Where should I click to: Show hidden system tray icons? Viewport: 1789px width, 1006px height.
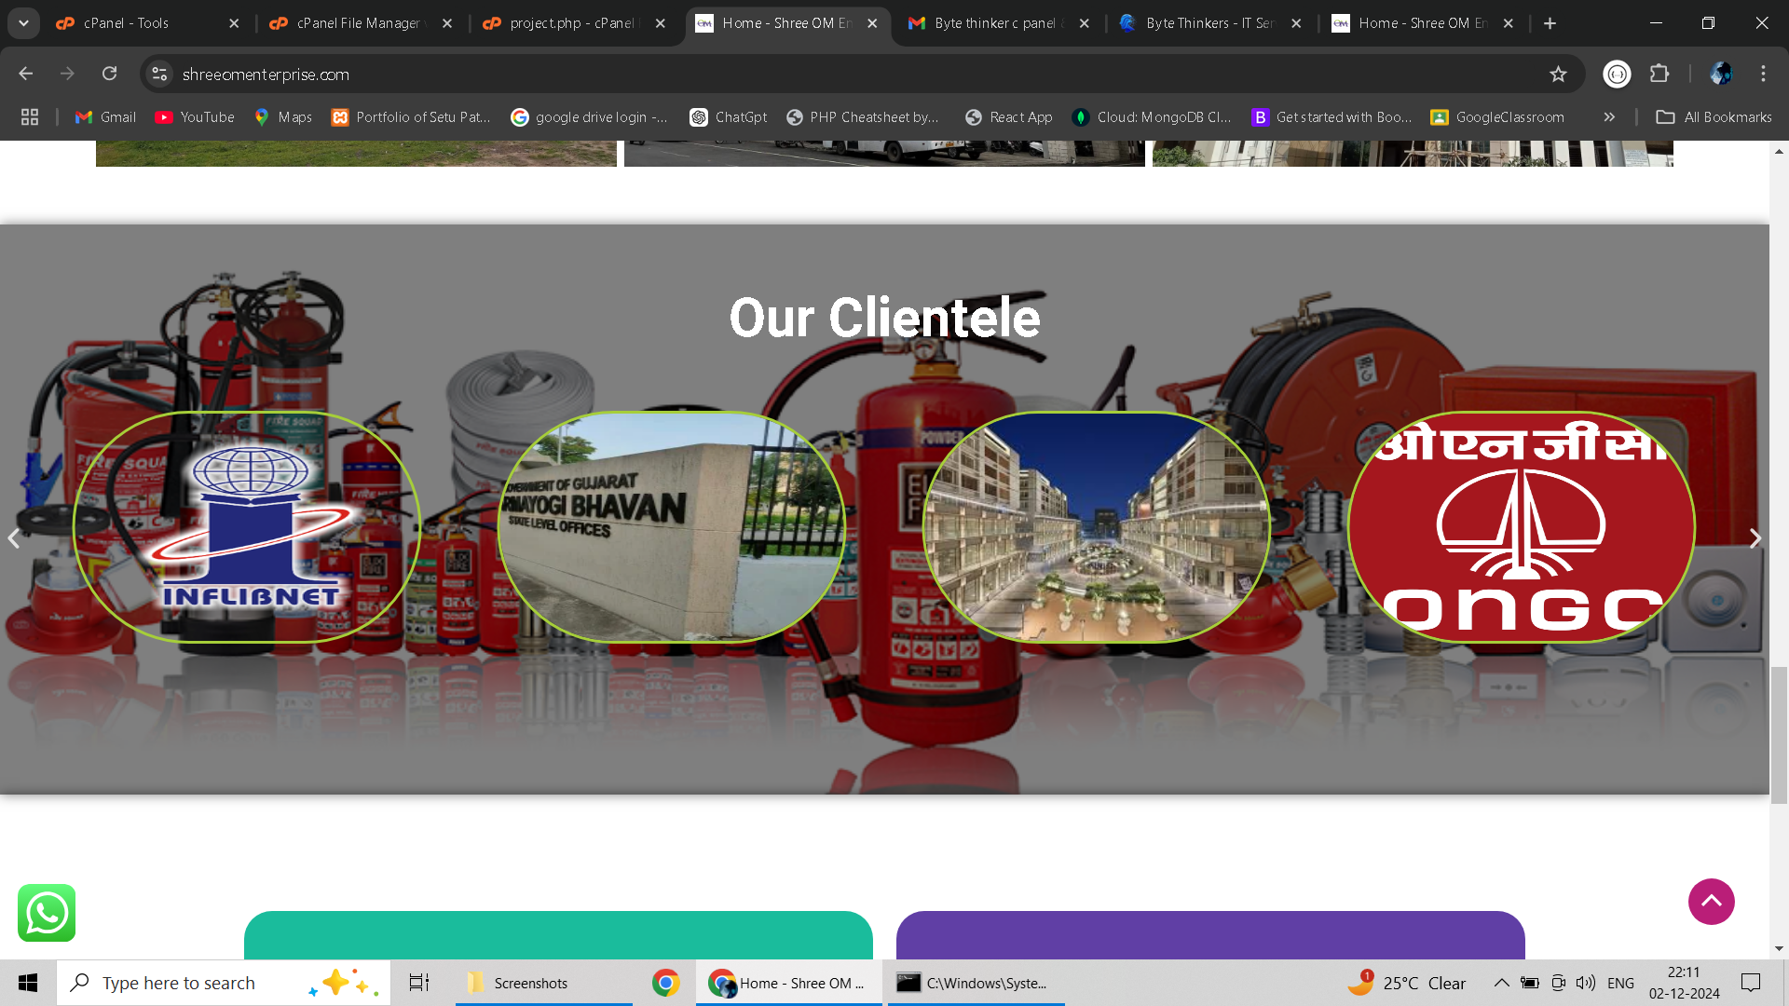click(1501, 983)
